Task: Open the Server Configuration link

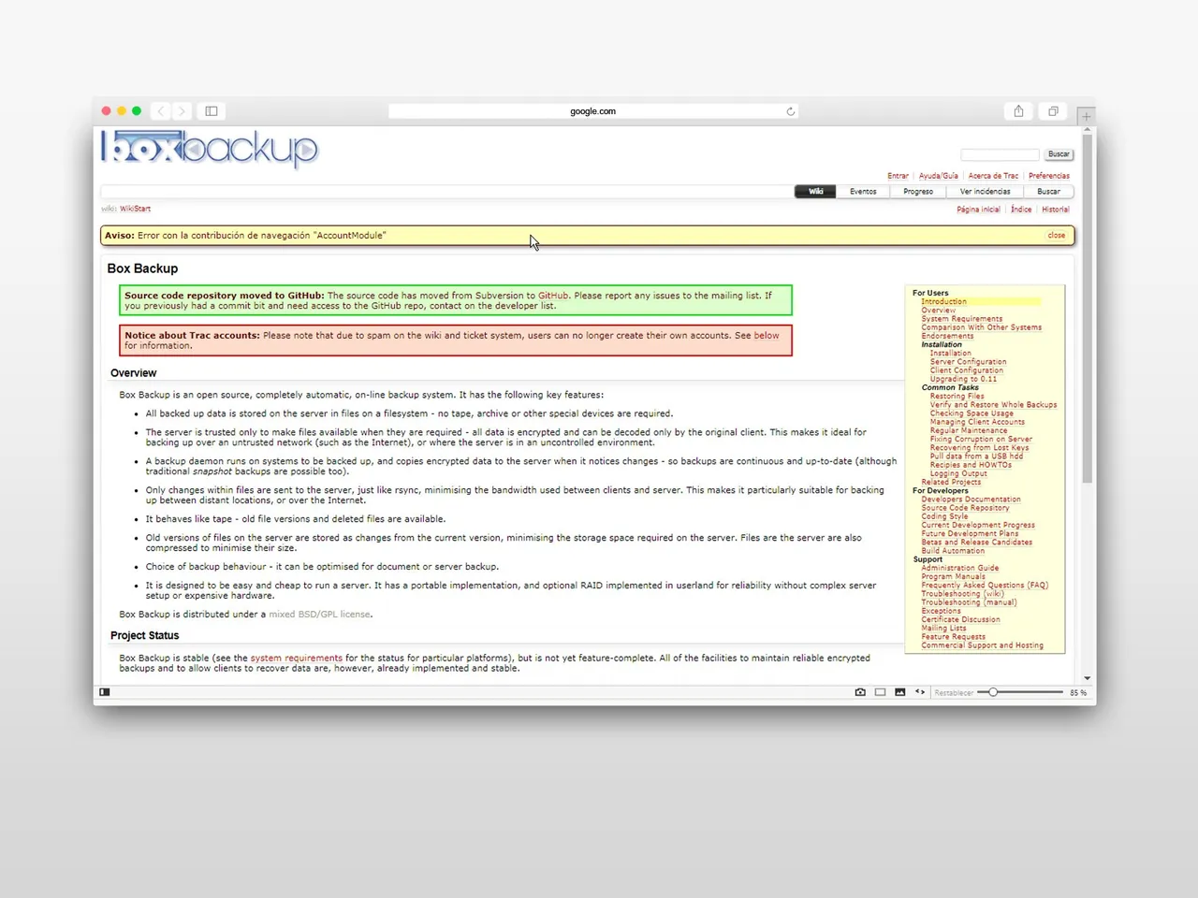Action: point(968,362)
